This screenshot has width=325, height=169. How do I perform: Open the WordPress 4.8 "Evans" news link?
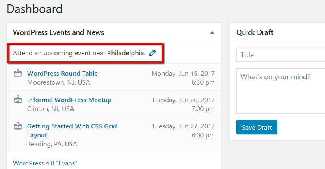(x=45, y=163)
